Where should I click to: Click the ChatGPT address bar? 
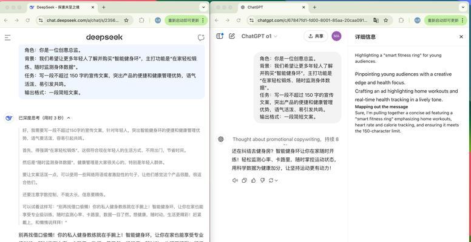320,21
